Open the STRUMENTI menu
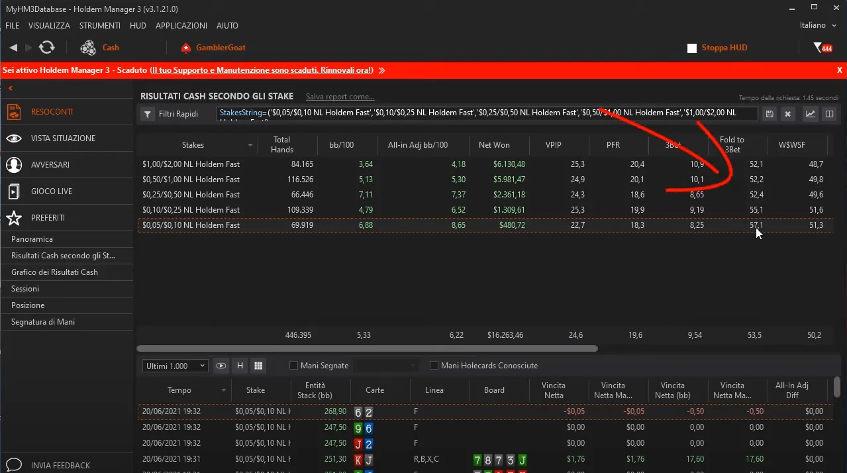The image size is (847, 473). 99,26
